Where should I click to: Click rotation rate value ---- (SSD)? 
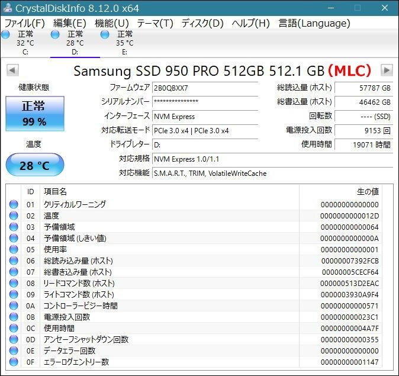click(363, 116)
